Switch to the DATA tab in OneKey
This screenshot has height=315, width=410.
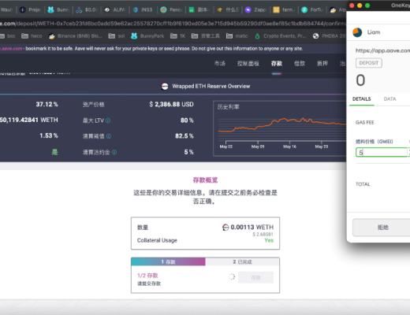coord(389,99)
